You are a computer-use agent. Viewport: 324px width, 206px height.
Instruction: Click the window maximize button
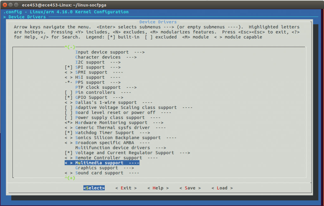(x=16, y=5)
